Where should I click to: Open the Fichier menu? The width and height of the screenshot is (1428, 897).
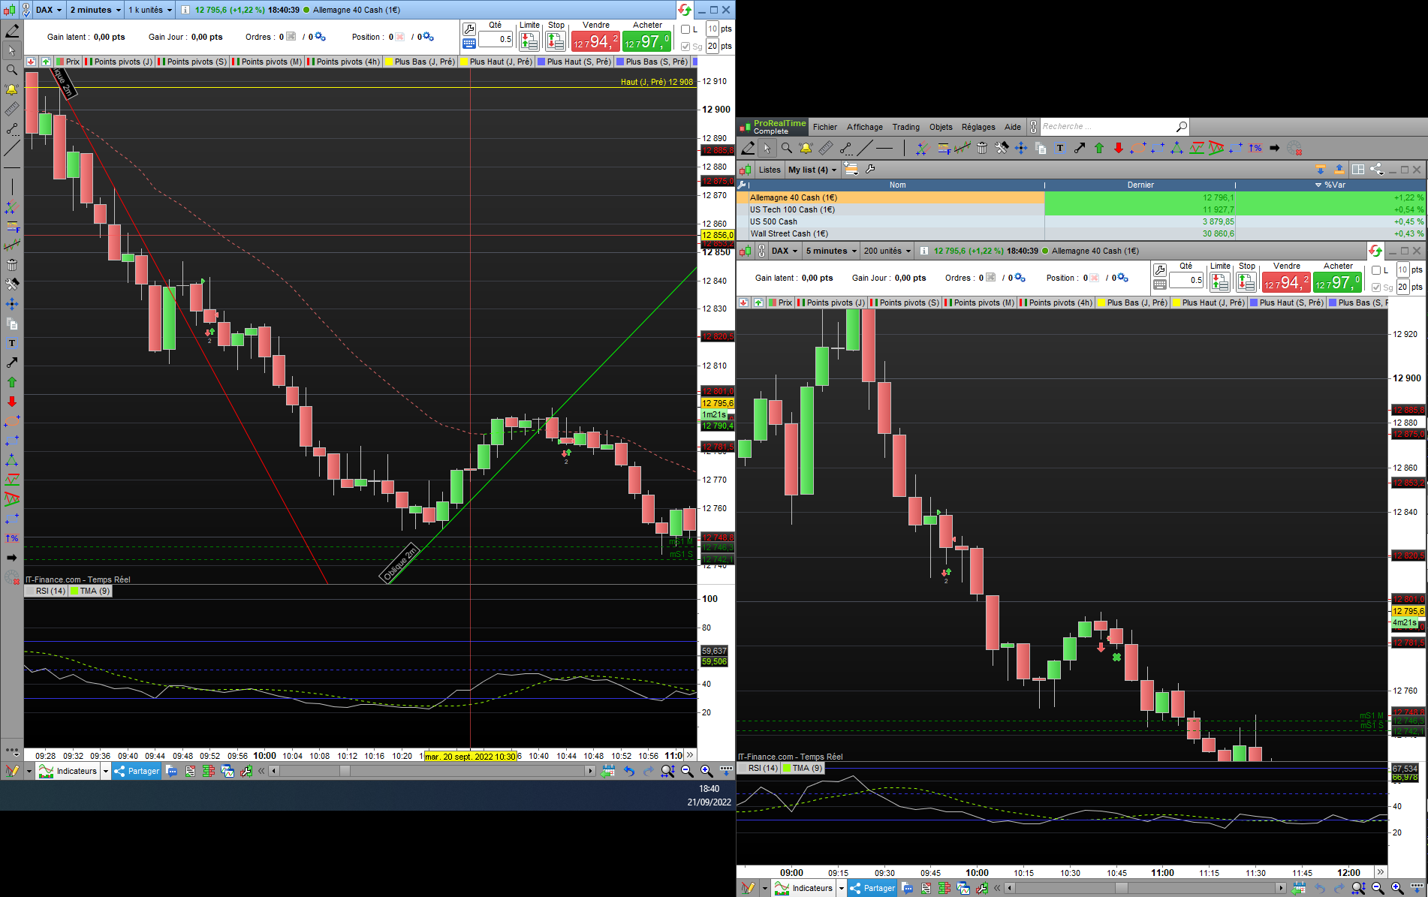[824, 127]
